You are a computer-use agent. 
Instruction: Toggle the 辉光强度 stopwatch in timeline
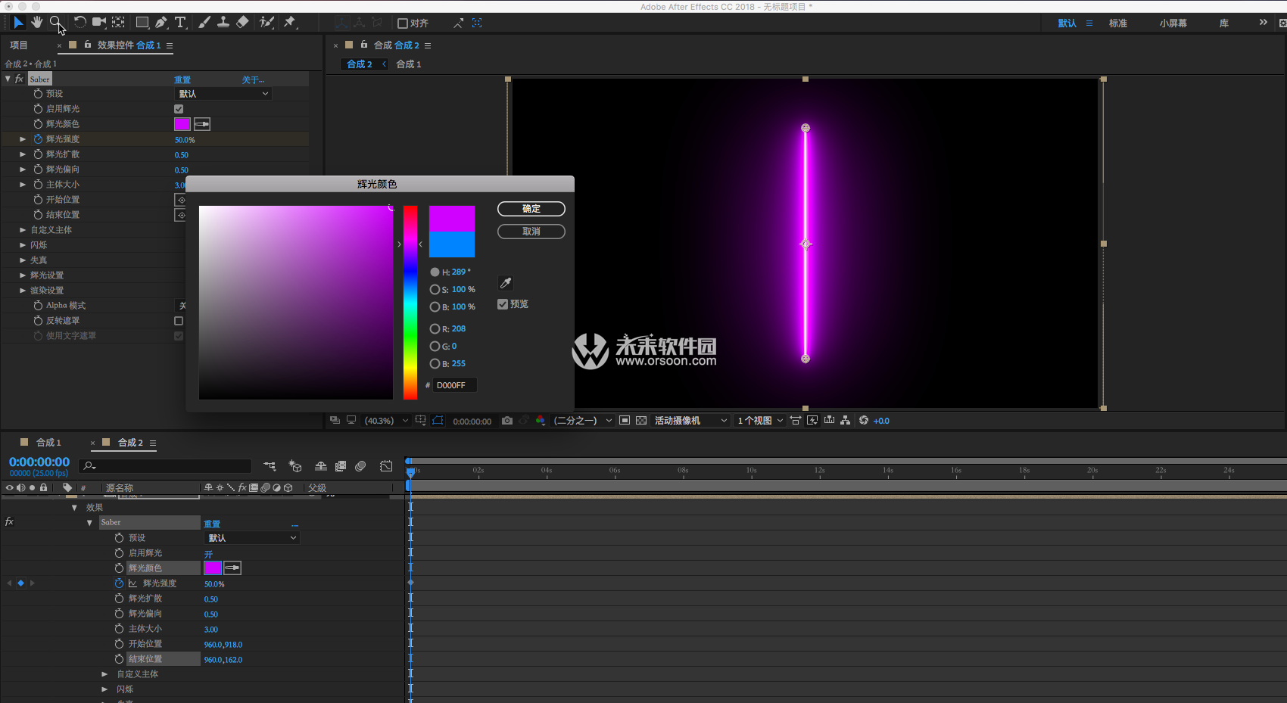pyautogui.click(x=119, y=583)
